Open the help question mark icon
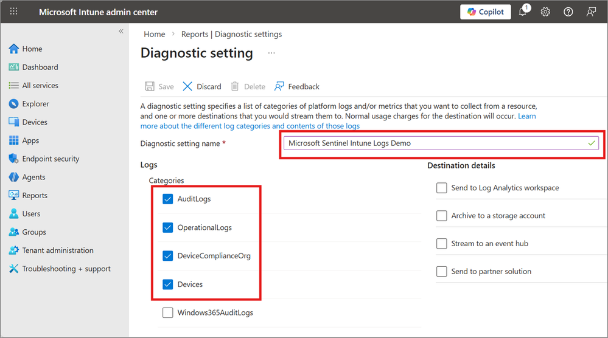The width and height of the screenshot is (608, 338). tap(568, 12)
